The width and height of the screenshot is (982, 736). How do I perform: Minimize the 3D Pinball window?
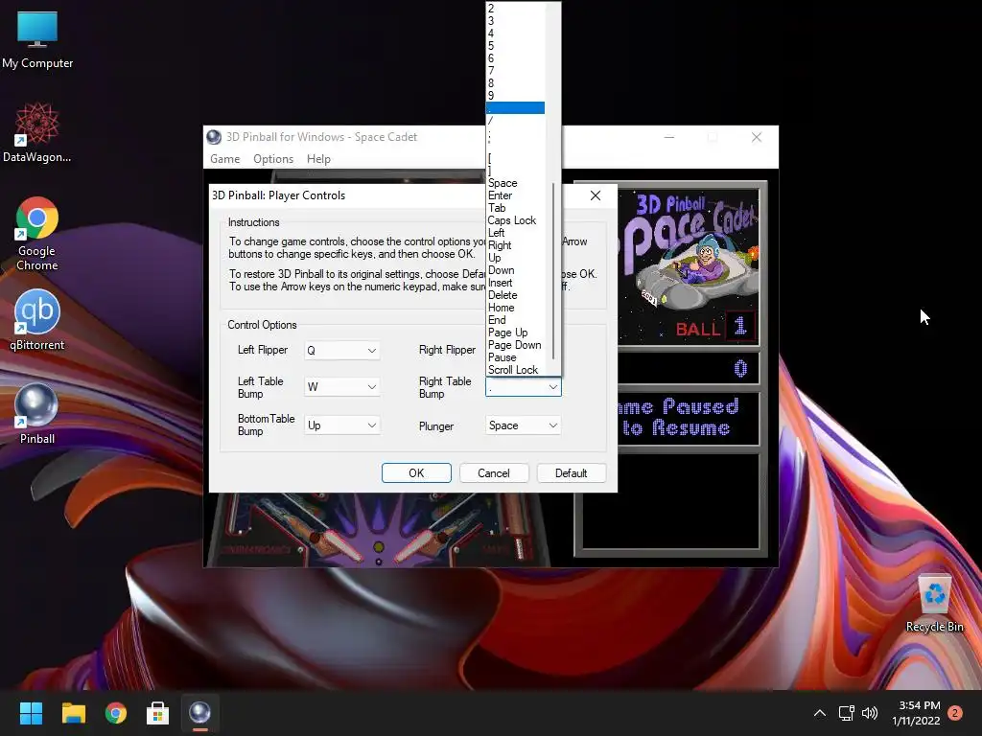pos(669,137)
